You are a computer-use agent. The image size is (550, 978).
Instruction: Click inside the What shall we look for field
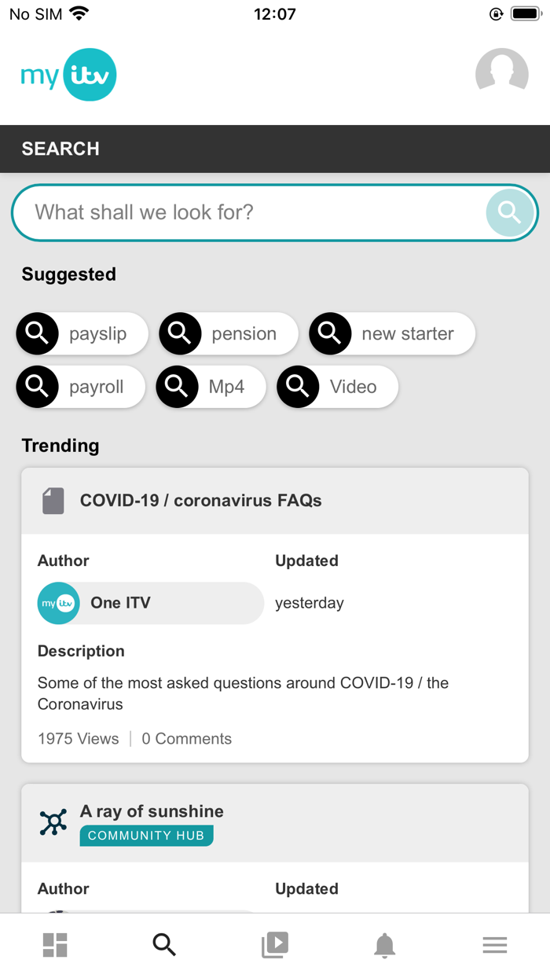coord(236,212)
